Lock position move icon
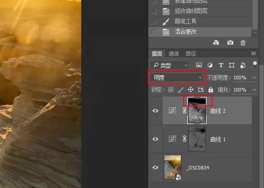The width and height of the screenshot is (264, 188). [x=190, y=90]
